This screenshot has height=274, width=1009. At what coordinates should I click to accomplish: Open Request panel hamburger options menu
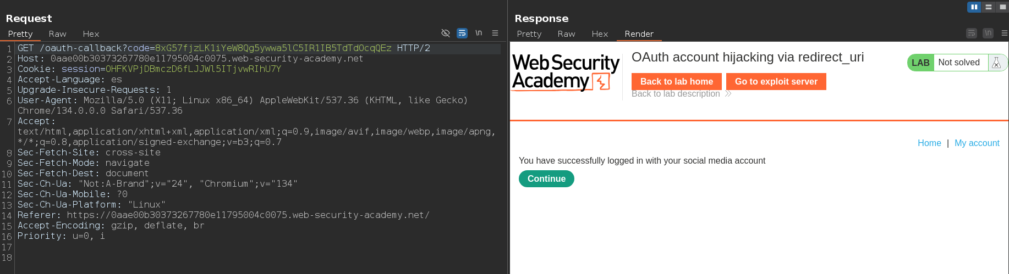click(x=495, y=33)
